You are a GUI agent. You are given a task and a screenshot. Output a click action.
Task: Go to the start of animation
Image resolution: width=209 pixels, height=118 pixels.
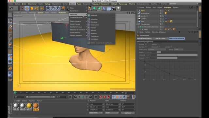pyautogui.click(x=70, y=97)
